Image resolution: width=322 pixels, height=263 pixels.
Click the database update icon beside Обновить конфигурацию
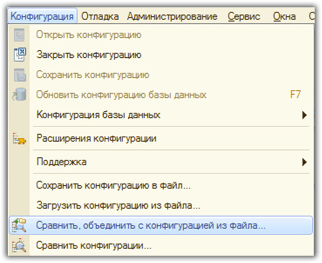[20, 95]
